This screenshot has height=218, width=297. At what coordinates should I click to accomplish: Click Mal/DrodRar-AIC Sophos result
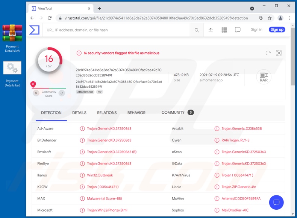tap(235, 210)
